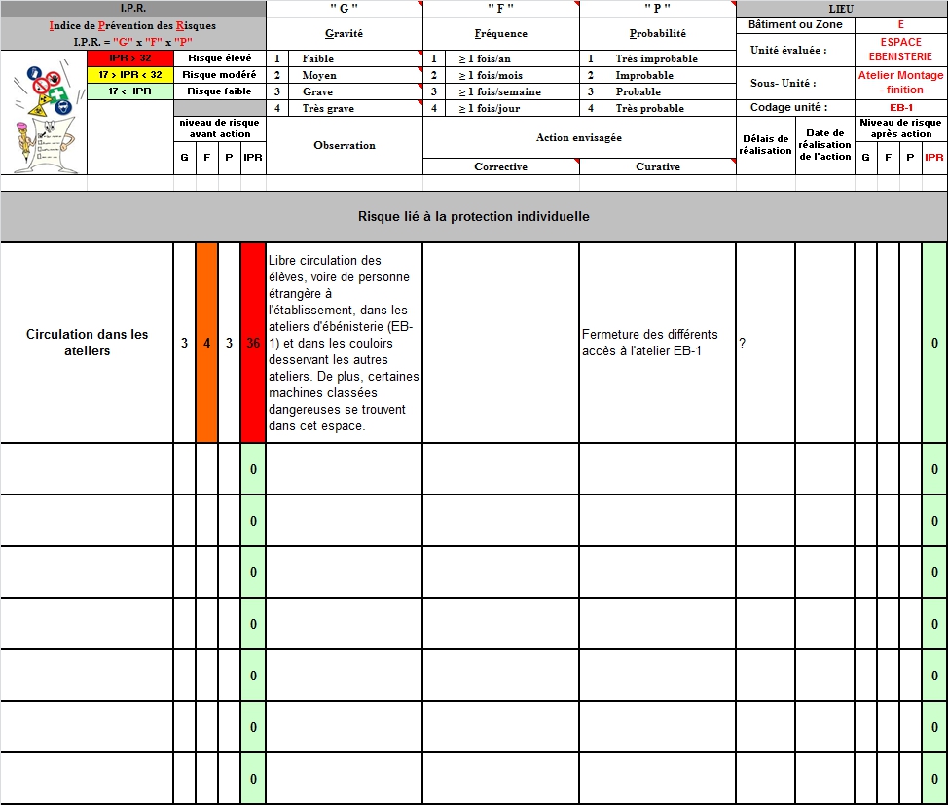Click the "Fréquence" header cell
Viewport: 948px width, 805px height.
[500, 33]
